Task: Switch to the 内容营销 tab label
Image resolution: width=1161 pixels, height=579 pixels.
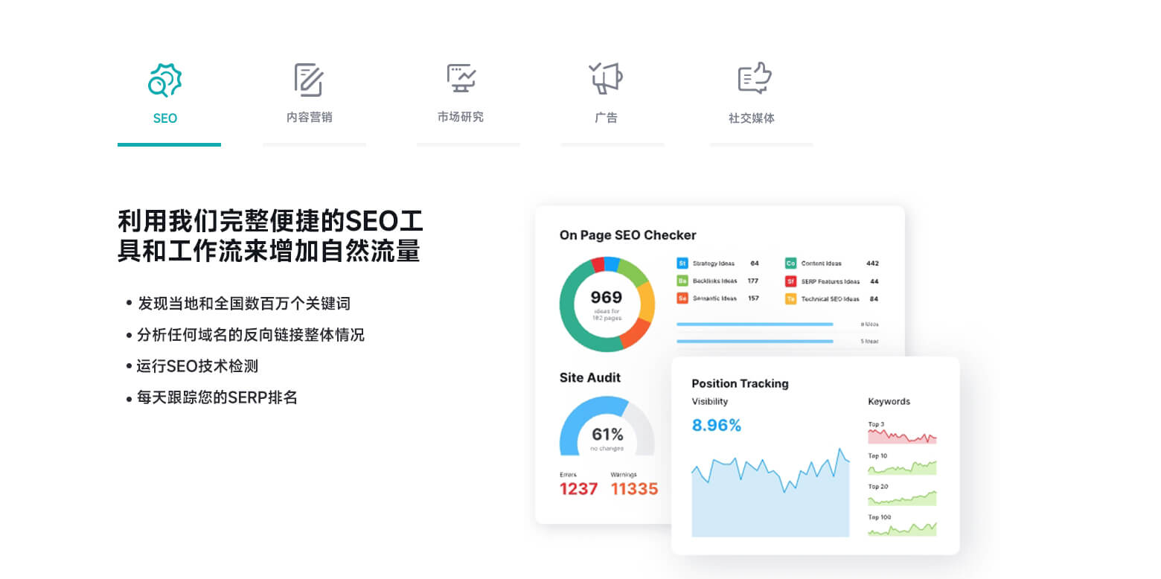Action: tap(309, 118)
